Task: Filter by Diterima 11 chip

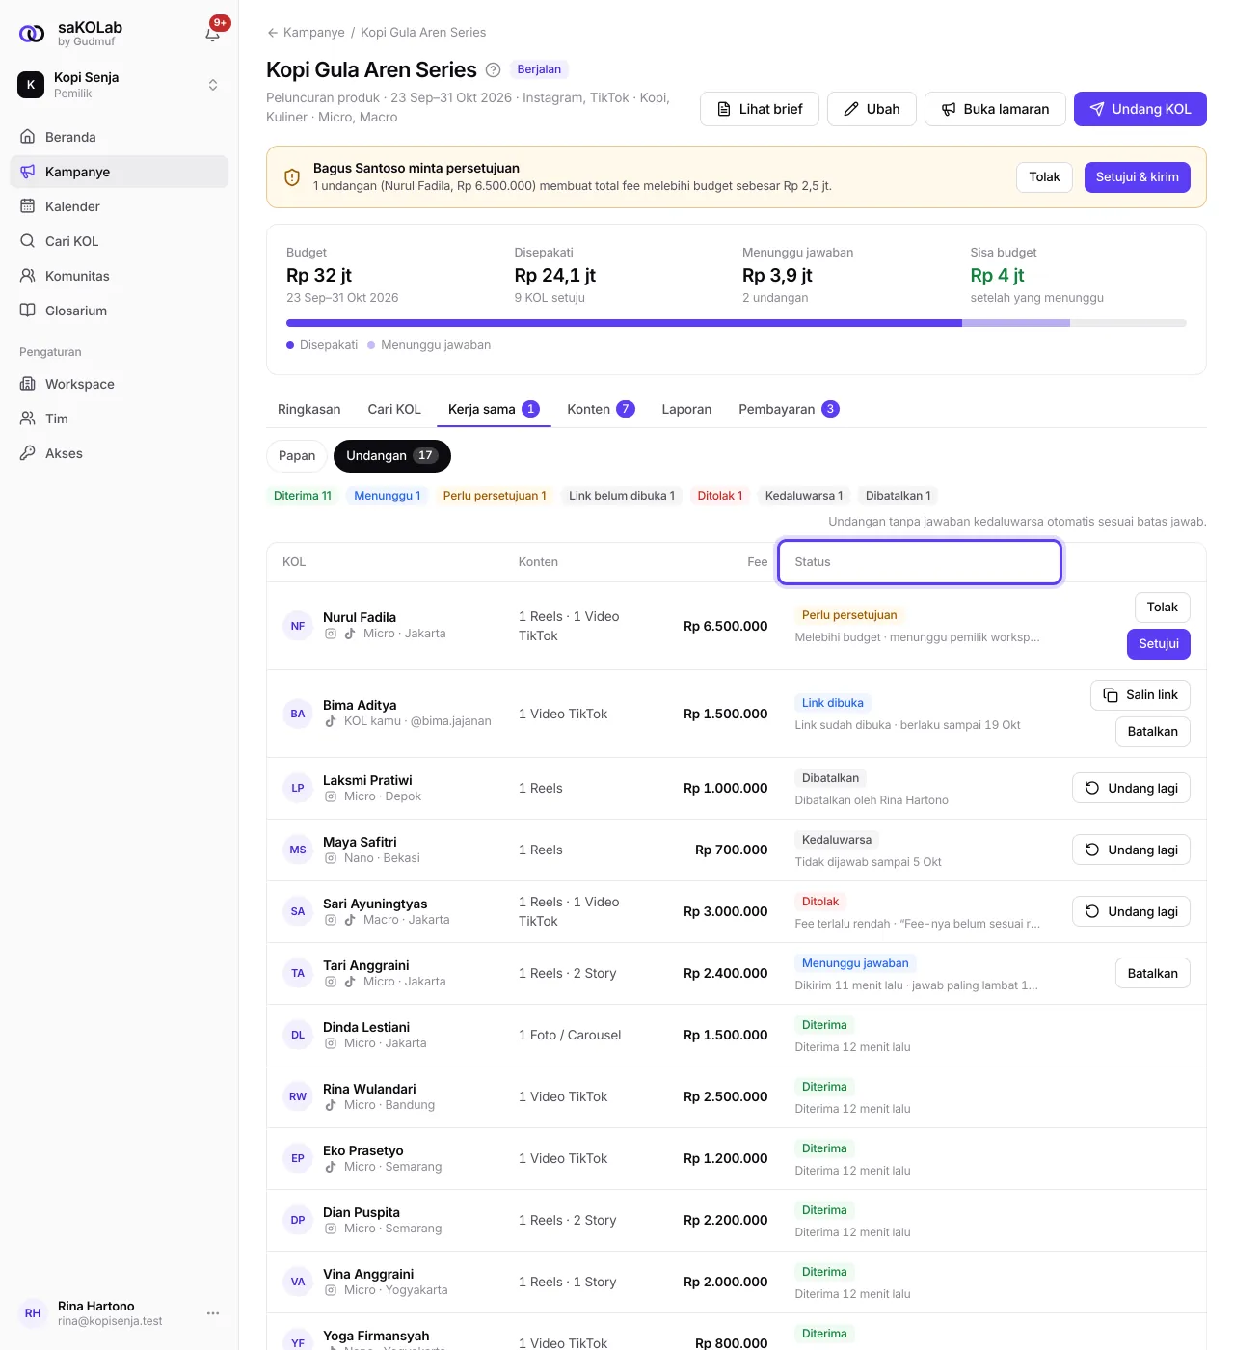Action: [x=303, y=496]
